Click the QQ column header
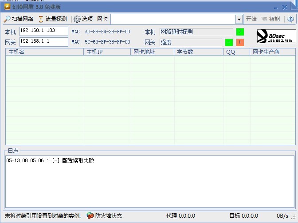This screenshot has height=223, width=298. click(x=237, y=52)
